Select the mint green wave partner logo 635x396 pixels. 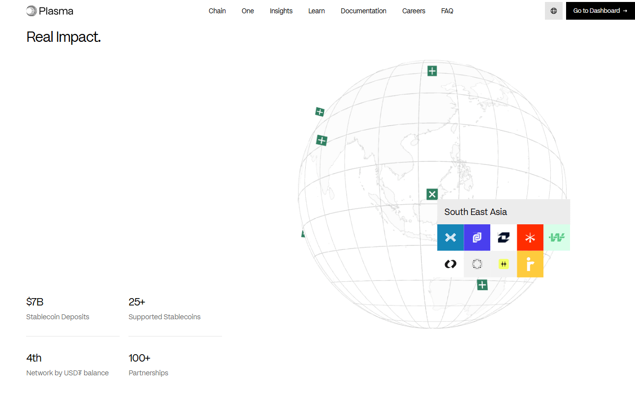557,238
